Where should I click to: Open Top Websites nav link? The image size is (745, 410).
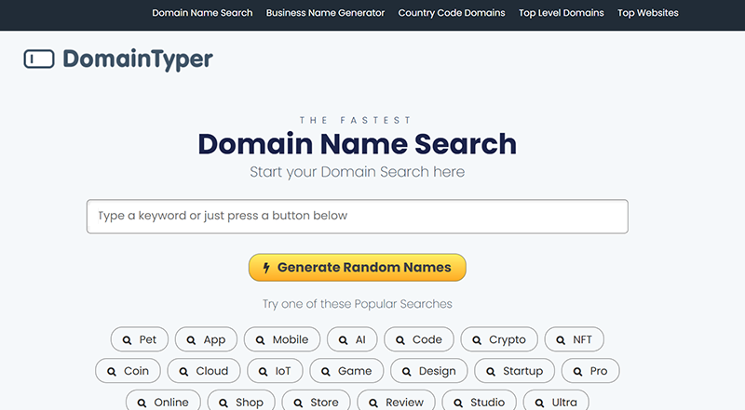point(647,13)
